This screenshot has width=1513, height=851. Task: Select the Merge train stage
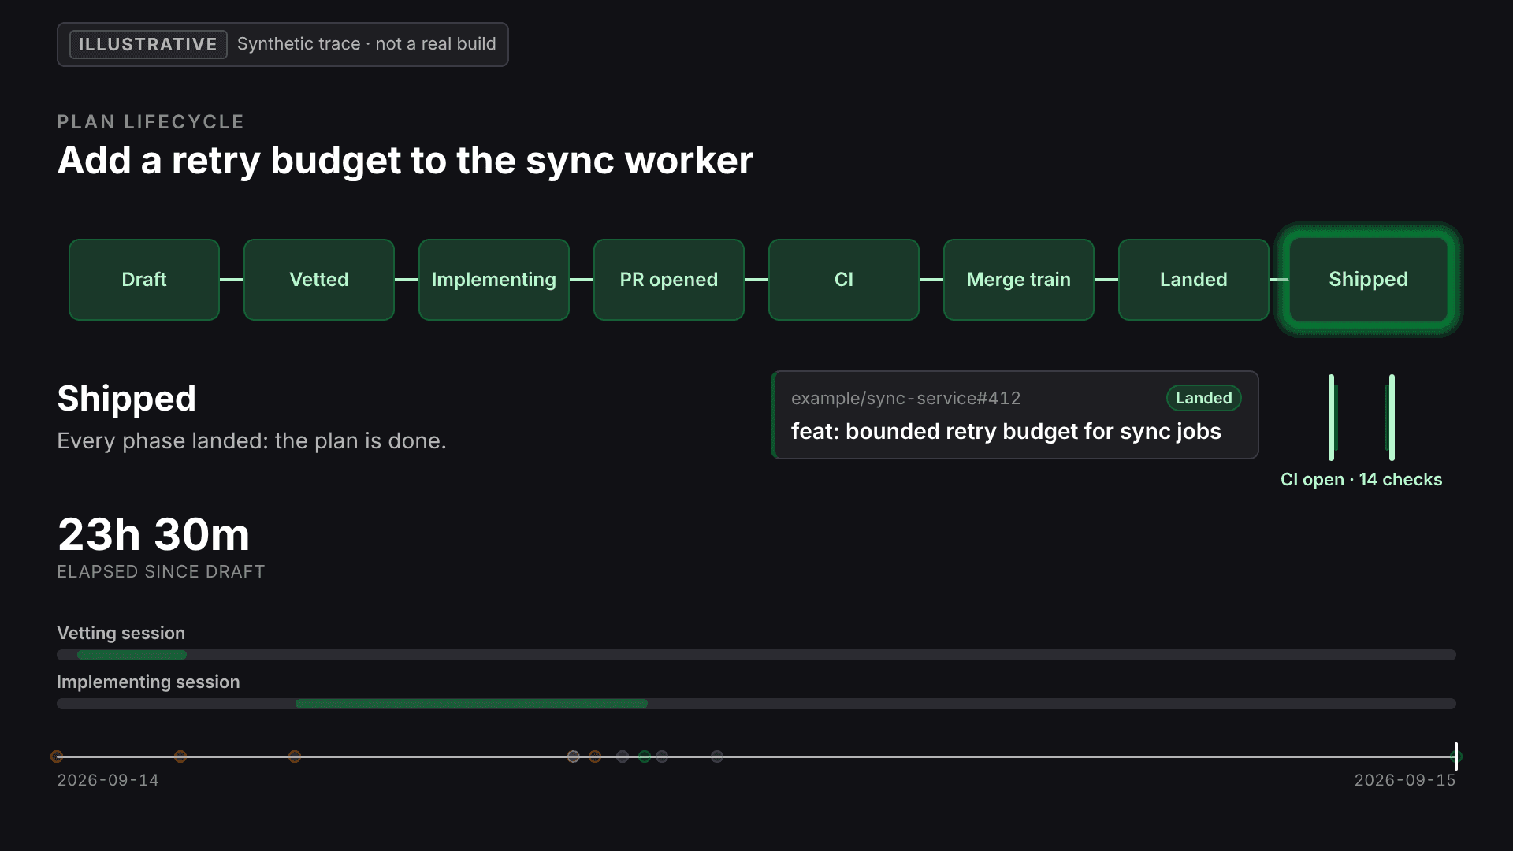click(1019, 280)
